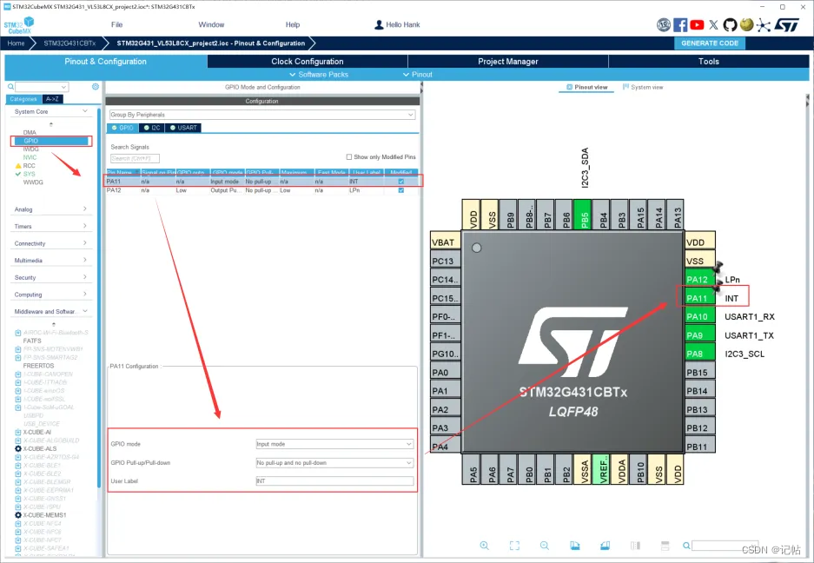Fit the chip to the view using the frame icon
Image resolution: width=814 pixels, height=563 pixels.
pyautogui.click(x=514, y=546)
